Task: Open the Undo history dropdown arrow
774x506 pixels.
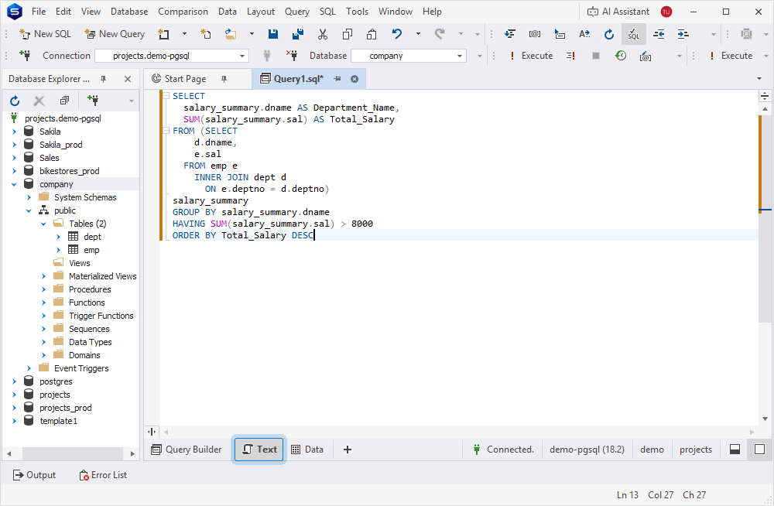Action: coord(418,34)
